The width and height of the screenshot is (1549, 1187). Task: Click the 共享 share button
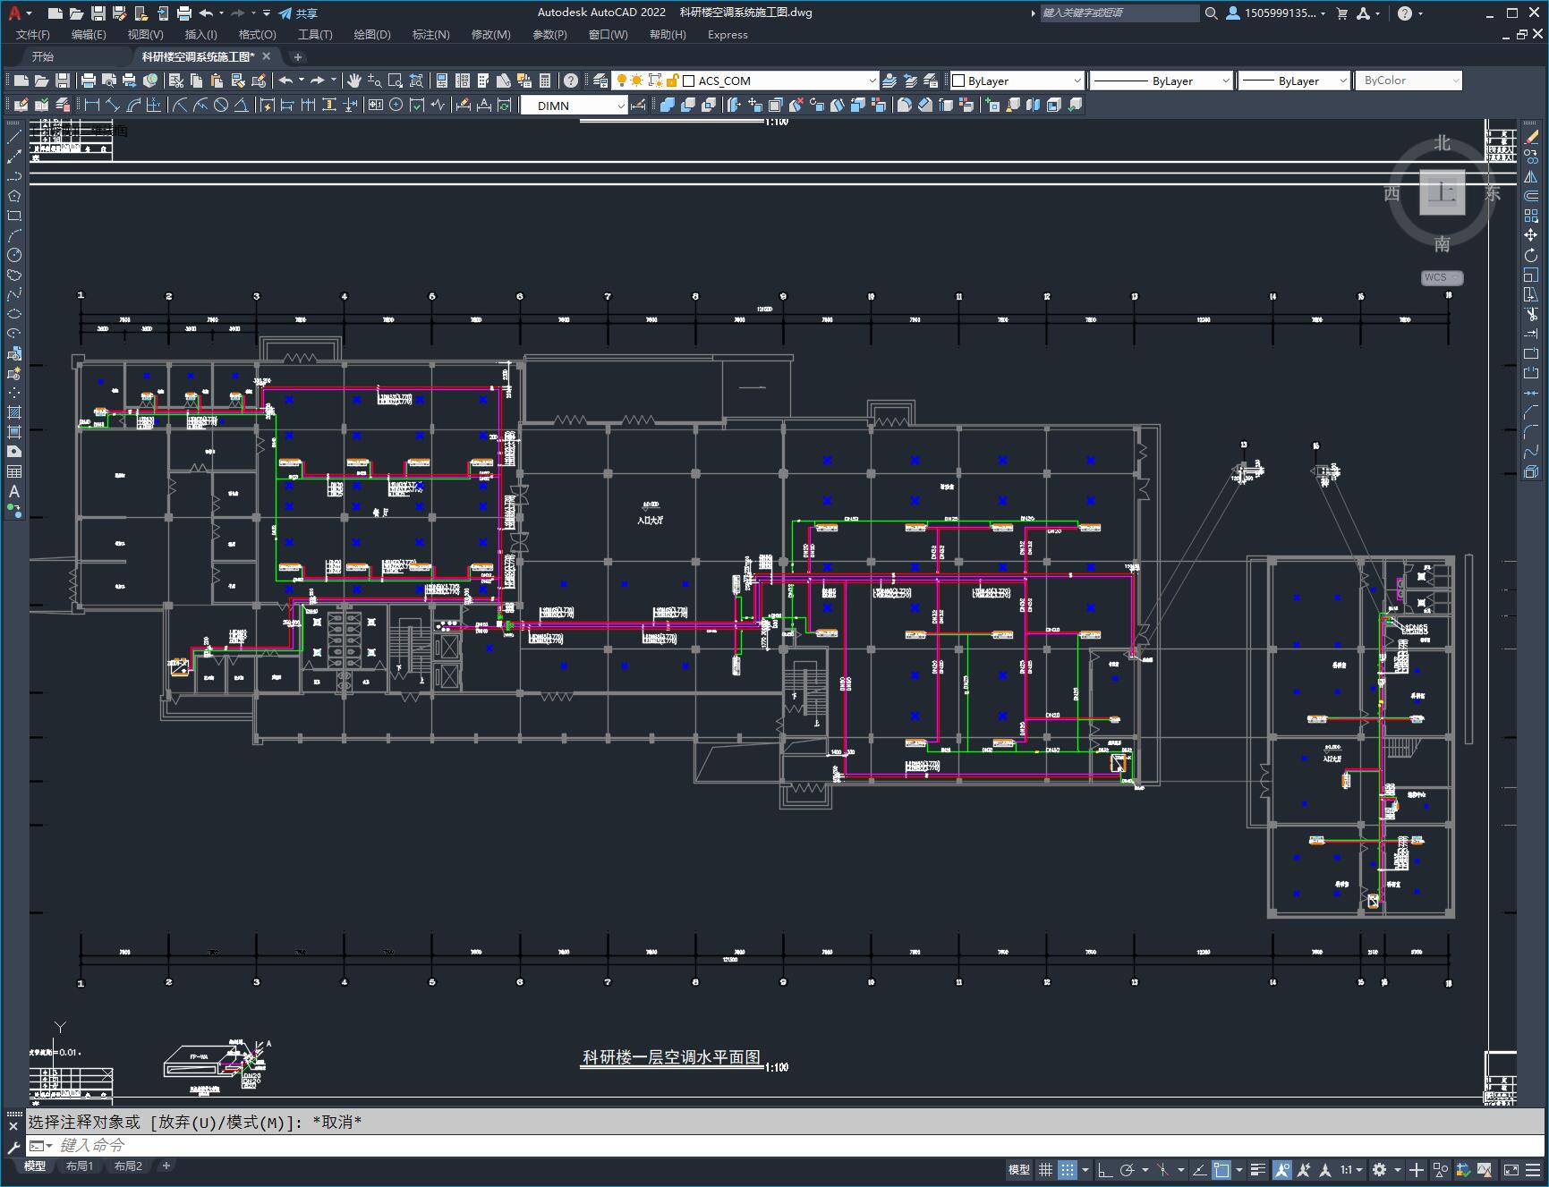click(x=299, y=13)
